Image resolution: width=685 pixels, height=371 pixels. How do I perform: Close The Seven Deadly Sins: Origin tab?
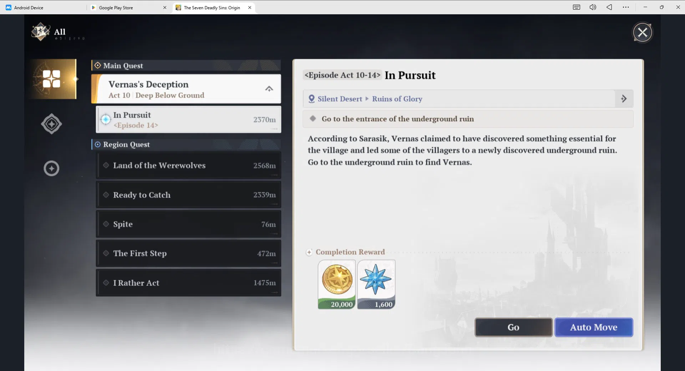(250, 7)
